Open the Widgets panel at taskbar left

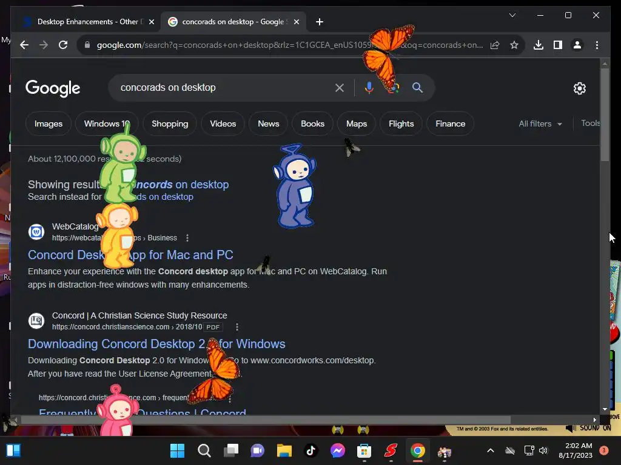click(x=13, y=450)
